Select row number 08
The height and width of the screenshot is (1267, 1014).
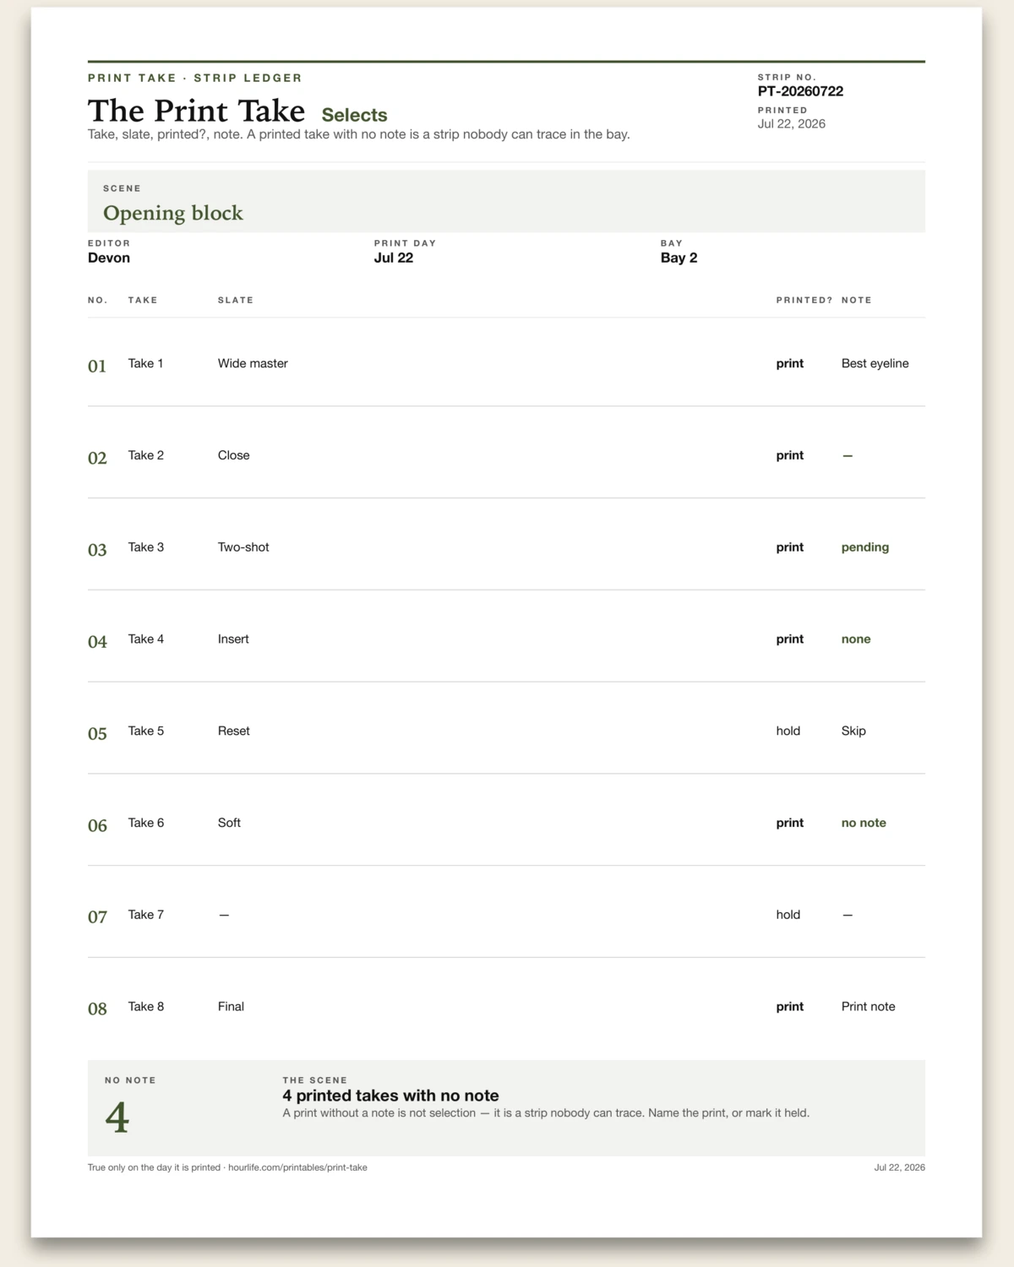pos(97,1009)
